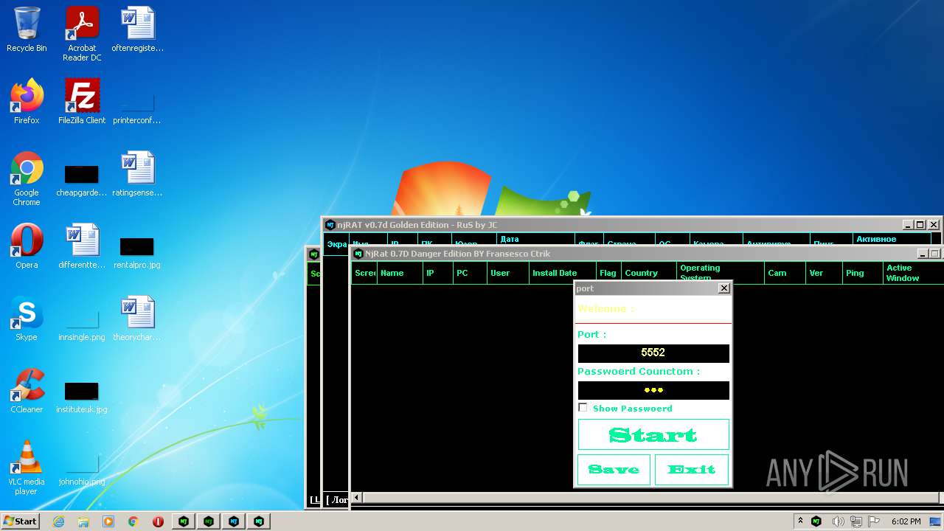Click the Chrome icon in the taskbar
The width and height of the screenshot is (944, 531).
(x=133, y=521)
